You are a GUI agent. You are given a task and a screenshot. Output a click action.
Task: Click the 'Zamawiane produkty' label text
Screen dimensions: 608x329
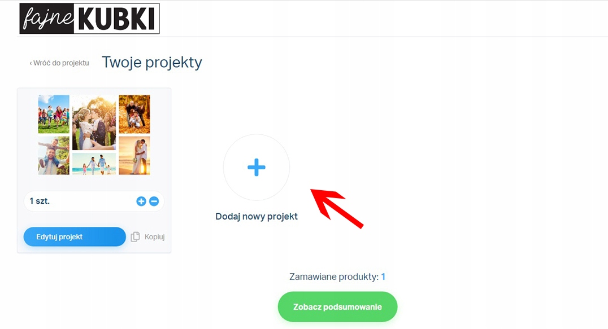coord(333,277)
